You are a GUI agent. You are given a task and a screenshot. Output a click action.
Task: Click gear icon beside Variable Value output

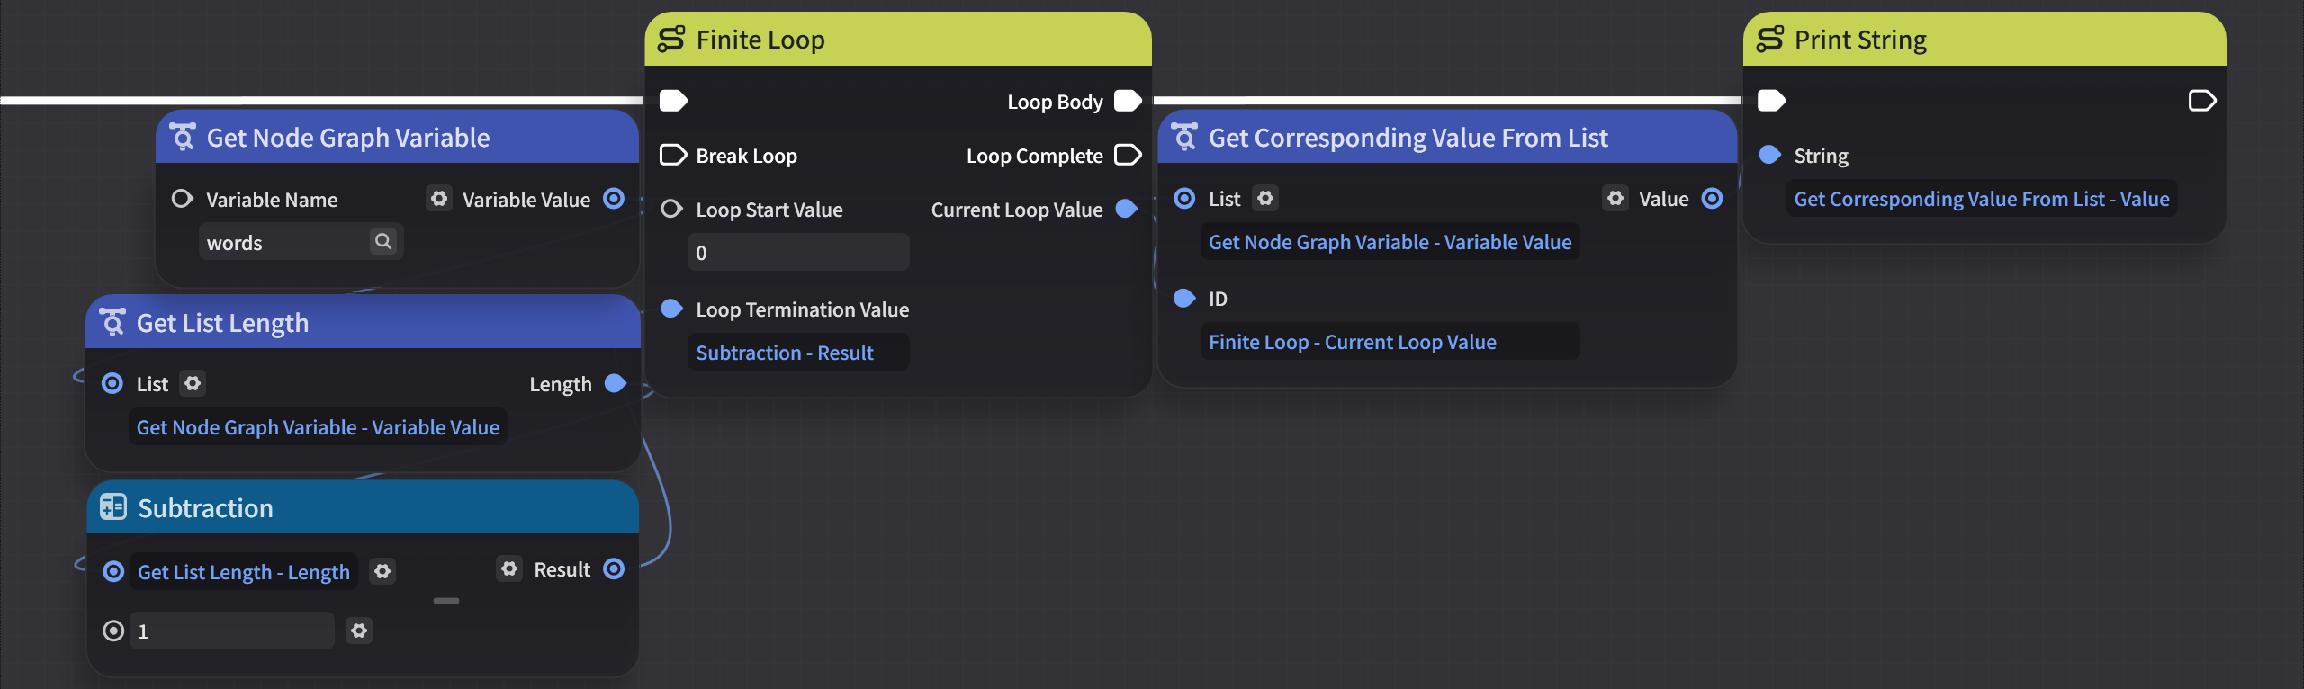pos(438,198)
